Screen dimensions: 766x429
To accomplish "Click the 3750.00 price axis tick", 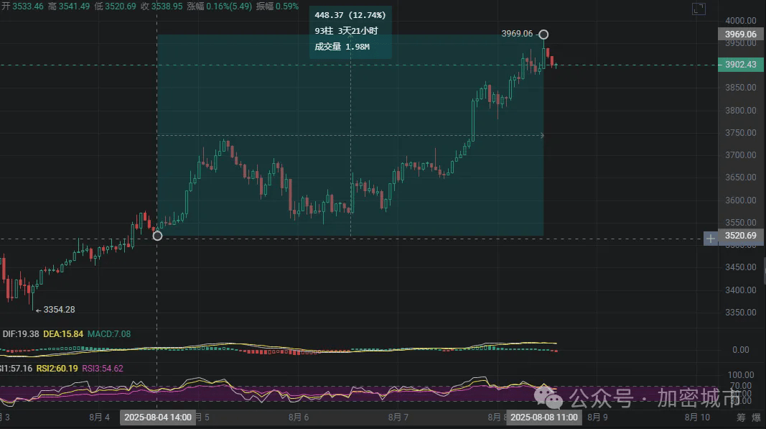I will point(741,133).
